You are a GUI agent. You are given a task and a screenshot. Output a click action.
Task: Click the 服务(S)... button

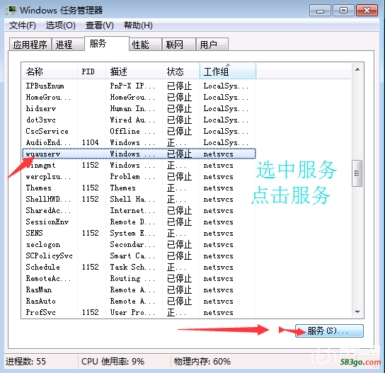329,331
